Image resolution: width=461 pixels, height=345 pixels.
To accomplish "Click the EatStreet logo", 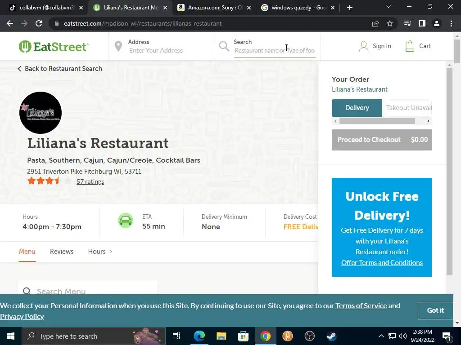I will 54,47.
